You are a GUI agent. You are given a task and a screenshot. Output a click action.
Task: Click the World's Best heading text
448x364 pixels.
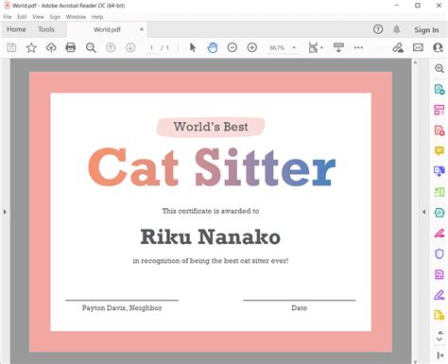(211, 127)
